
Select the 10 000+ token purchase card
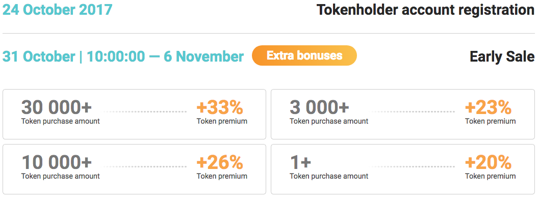(135, 169)
